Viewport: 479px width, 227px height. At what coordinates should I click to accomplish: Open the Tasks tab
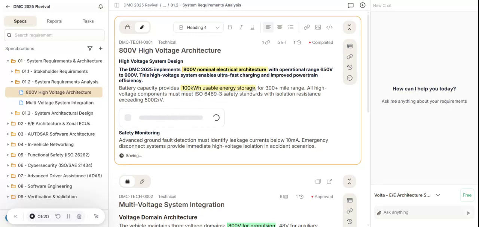tap(88, 21)
